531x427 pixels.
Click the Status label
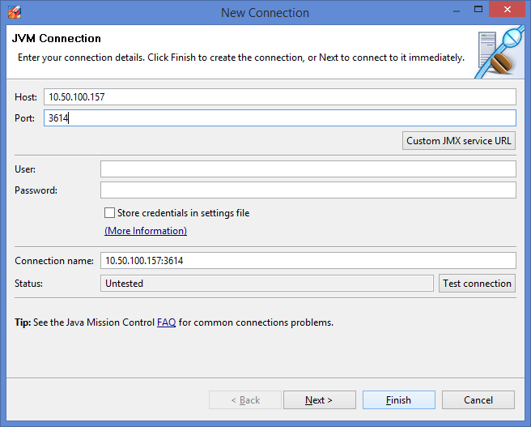click(x=28, y=284)
